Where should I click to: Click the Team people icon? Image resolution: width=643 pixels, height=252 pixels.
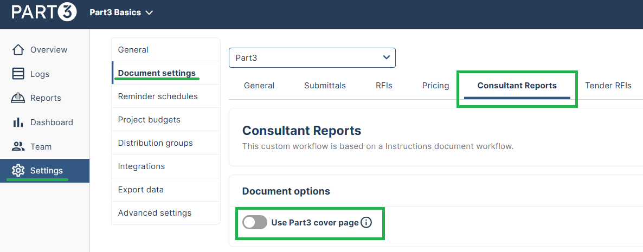[x=18, y=146]
